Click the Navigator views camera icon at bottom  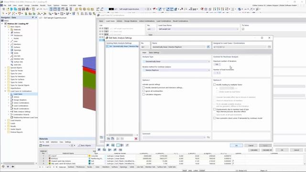tap(13, 167)
